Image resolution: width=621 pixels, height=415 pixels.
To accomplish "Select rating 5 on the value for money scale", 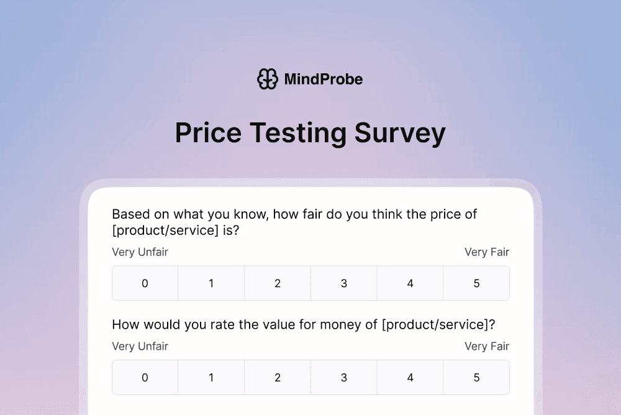I will (476, 377).
